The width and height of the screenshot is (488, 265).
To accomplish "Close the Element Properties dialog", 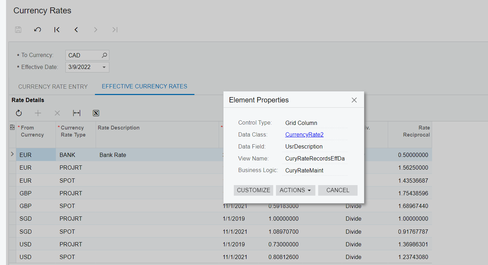I will [354, 100].
